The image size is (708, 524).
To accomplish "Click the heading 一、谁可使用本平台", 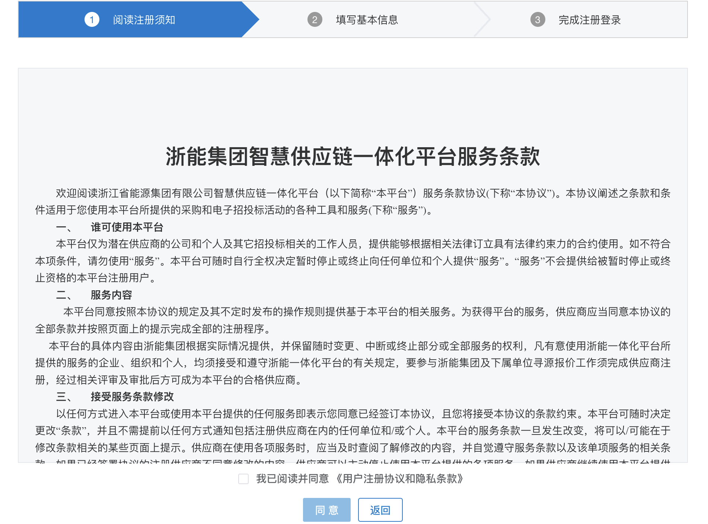I will coord(110,227).
